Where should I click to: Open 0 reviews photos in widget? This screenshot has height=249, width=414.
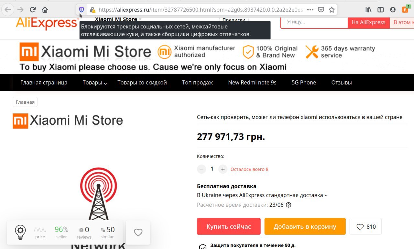coord(84,233)
